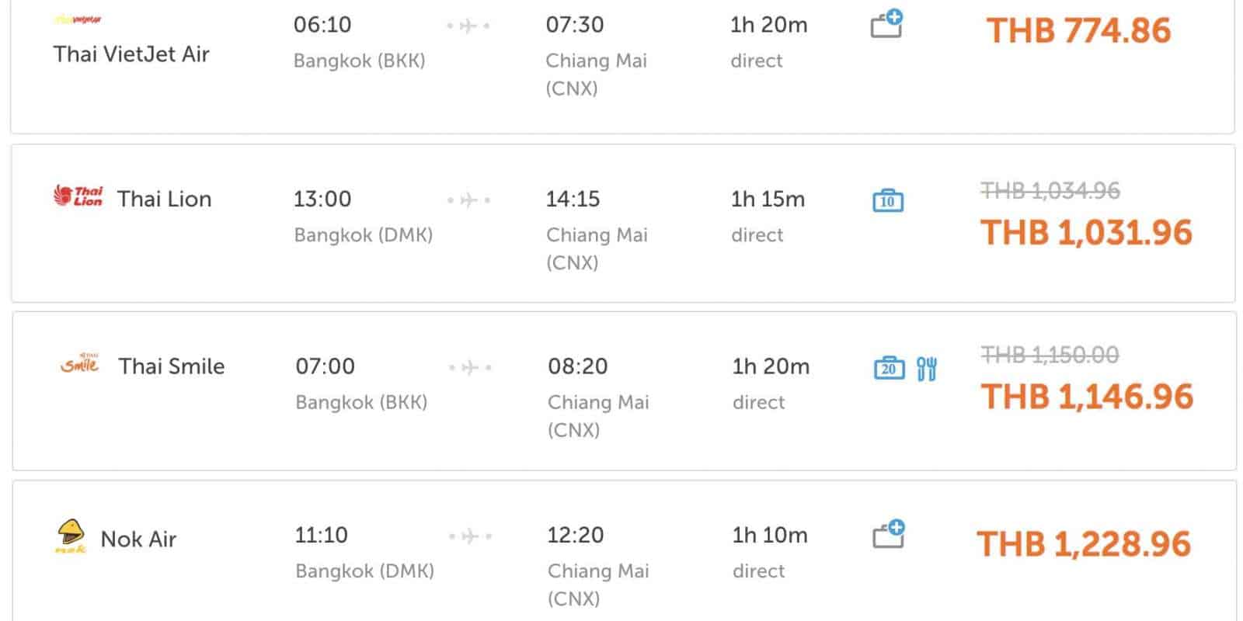Screen dimensions: 1243x621
Task: Click the 06:10 Bangkok departure time
Action: tap(322, 25)
